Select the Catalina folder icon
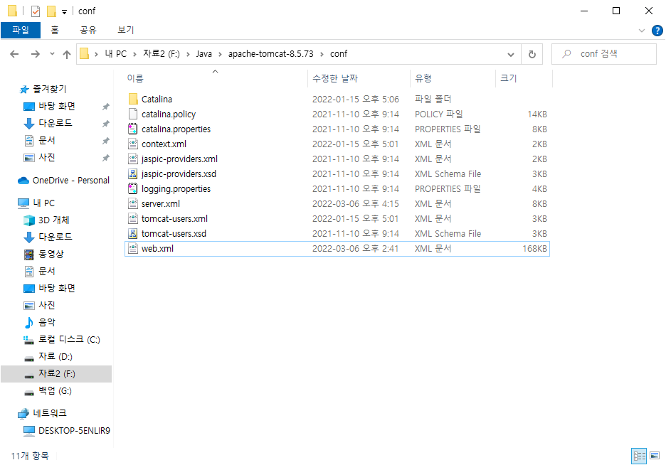 (x=133, y=99)
